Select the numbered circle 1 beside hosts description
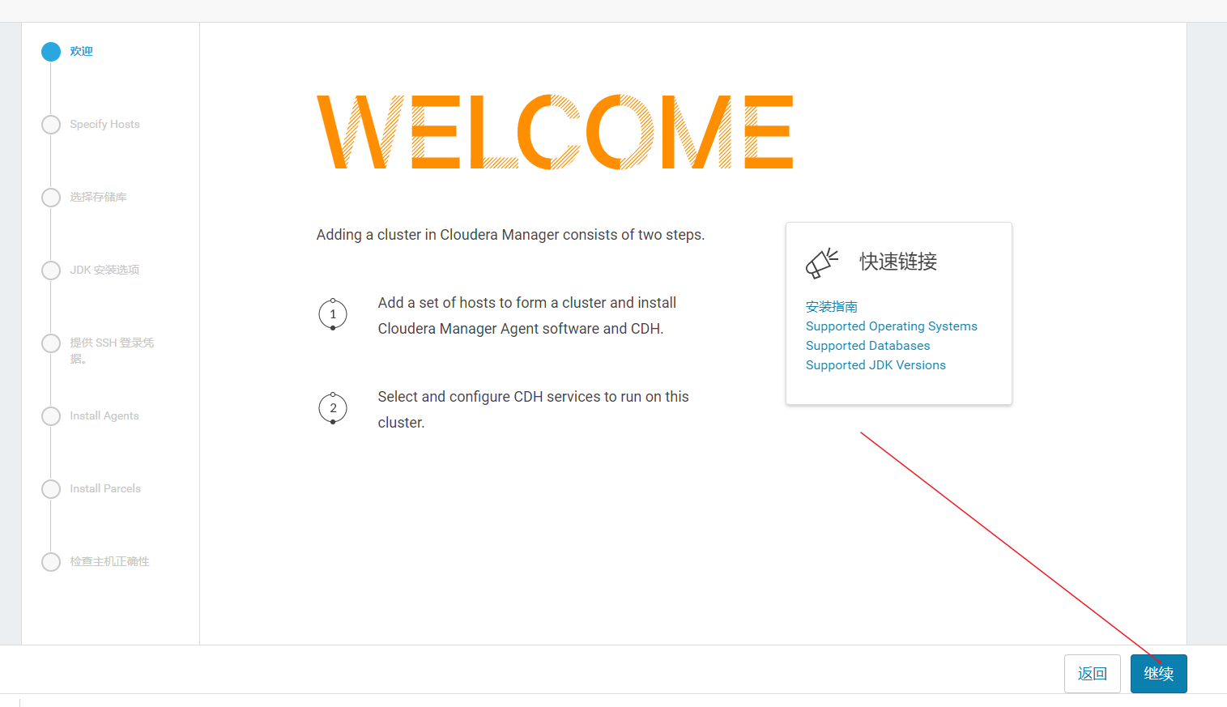 click(333, 314)
